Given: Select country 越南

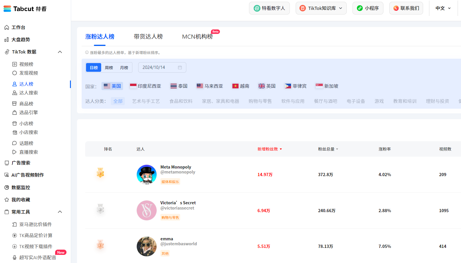Looking at the screenshot, I should [241, 86].
